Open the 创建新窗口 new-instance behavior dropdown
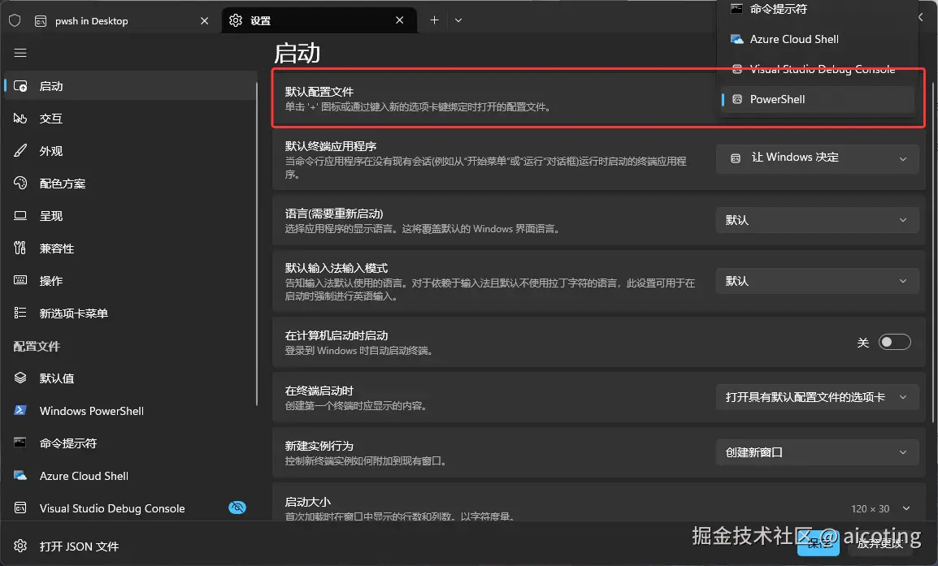 [817, 452]
